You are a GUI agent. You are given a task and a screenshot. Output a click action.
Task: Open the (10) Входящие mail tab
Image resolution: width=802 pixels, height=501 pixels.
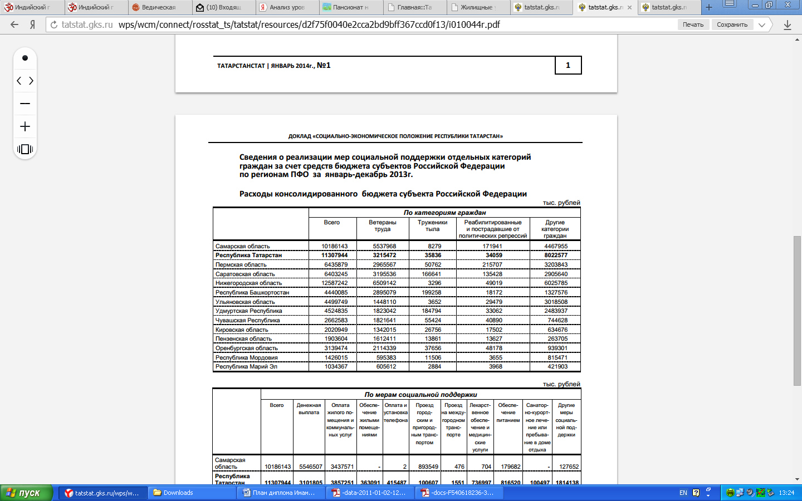pyautogui.click(x=223, y=7)
